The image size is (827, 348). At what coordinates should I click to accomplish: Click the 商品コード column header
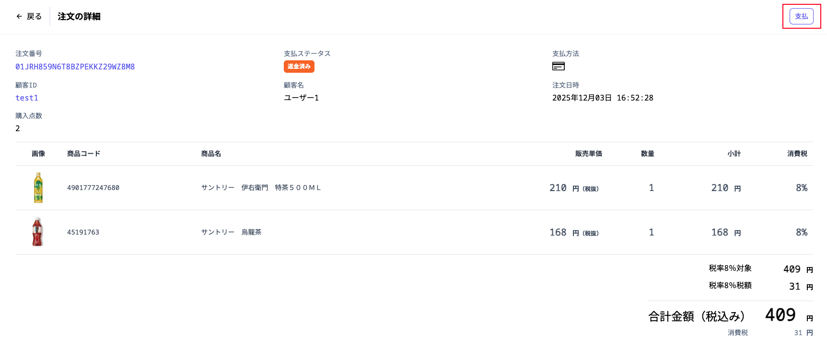(x=84, y=154)
